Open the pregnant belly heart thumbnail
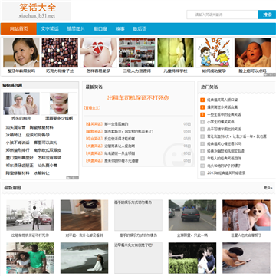The image size is (276, 276). pos(98,53)
